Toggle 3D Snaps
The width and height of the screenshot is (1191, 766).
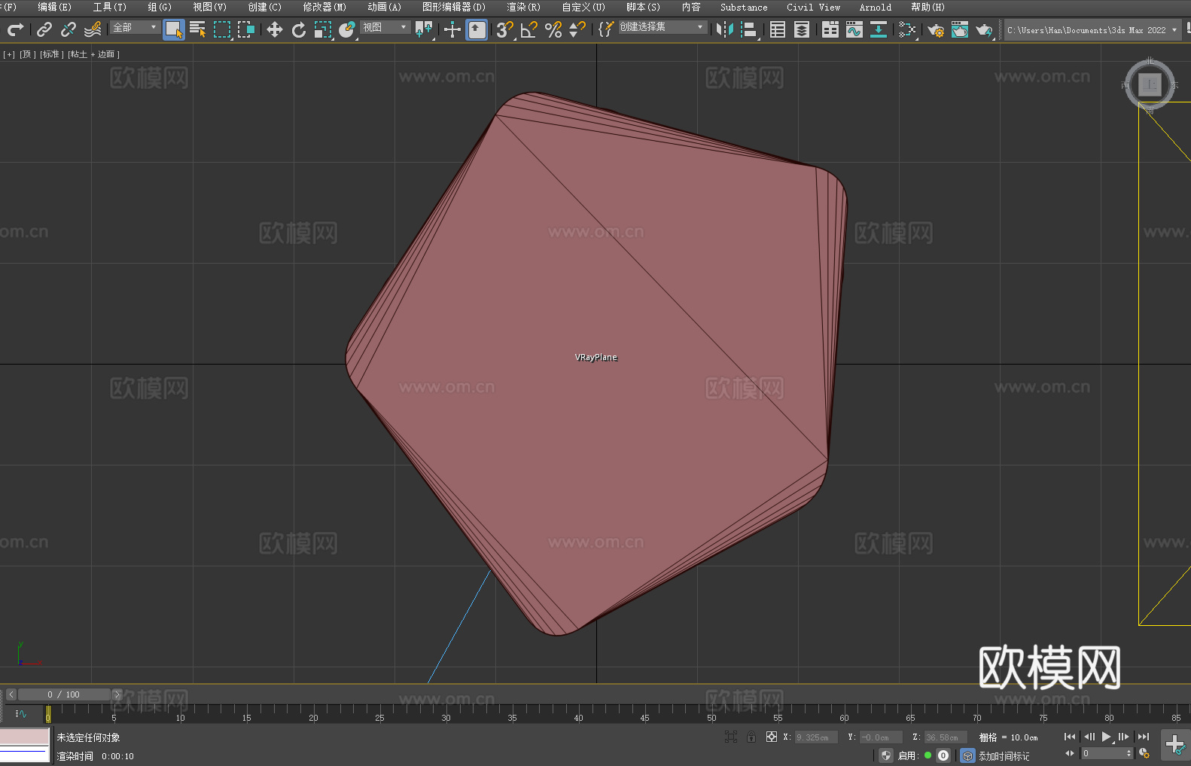point(504,29)
